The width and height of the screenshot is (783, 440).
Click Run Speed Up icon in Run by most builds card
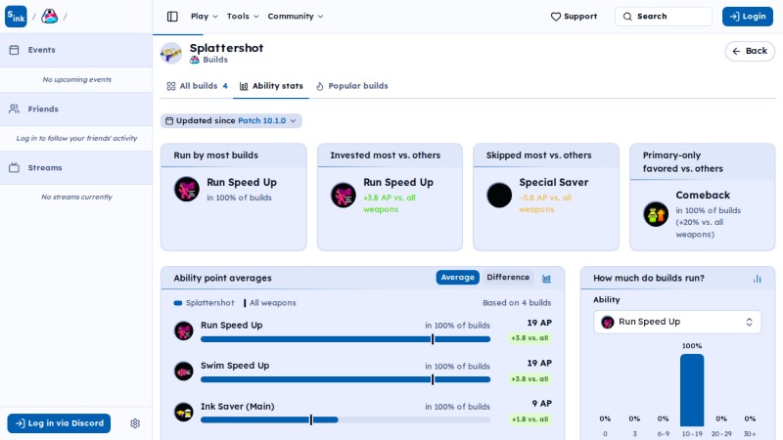[187, 189]
